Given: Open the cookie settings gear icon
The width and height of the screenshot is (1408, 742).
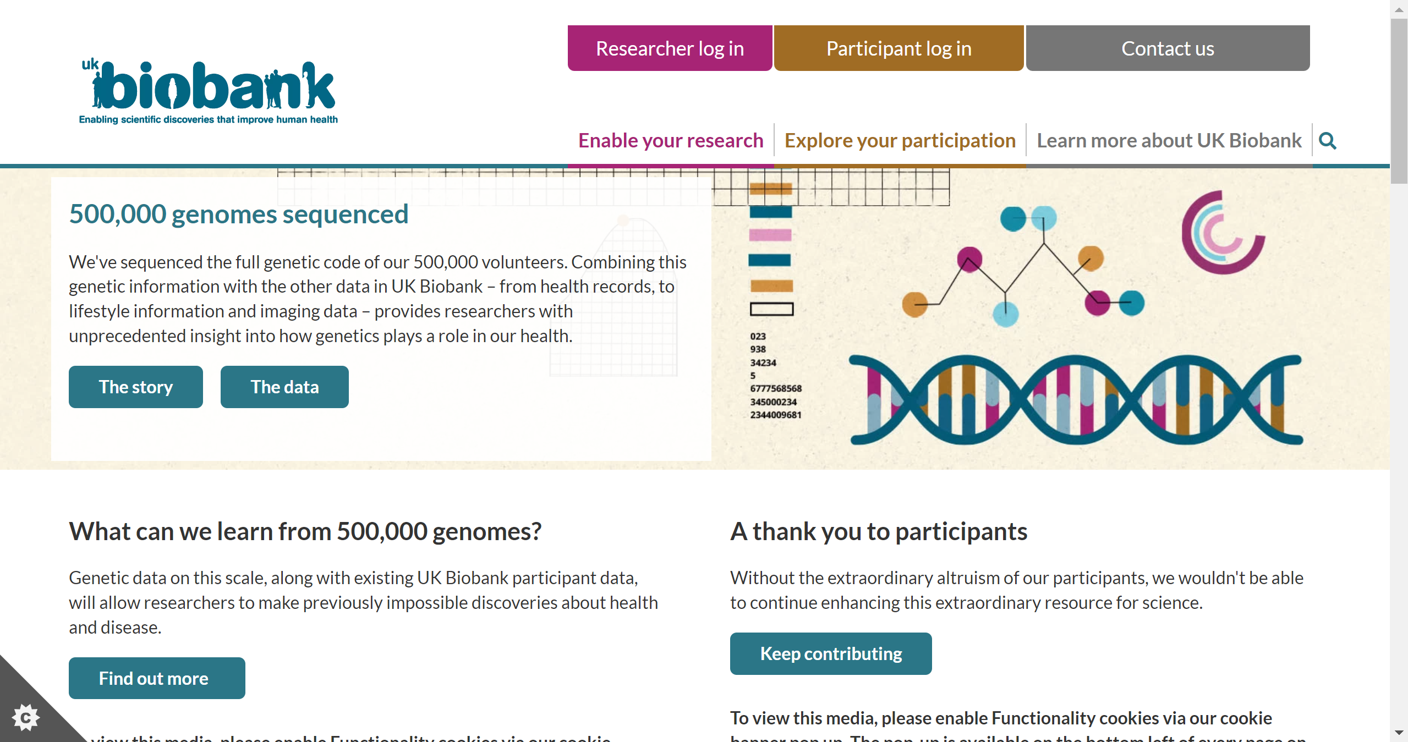Looking at the screenshot, I should point(25,717).
